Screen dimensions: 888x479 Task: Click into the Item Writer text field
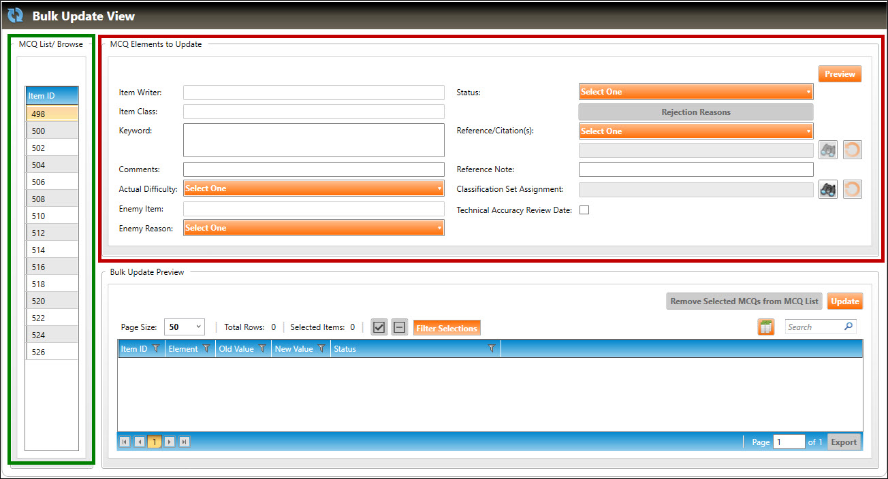click(x=313, y=93)
